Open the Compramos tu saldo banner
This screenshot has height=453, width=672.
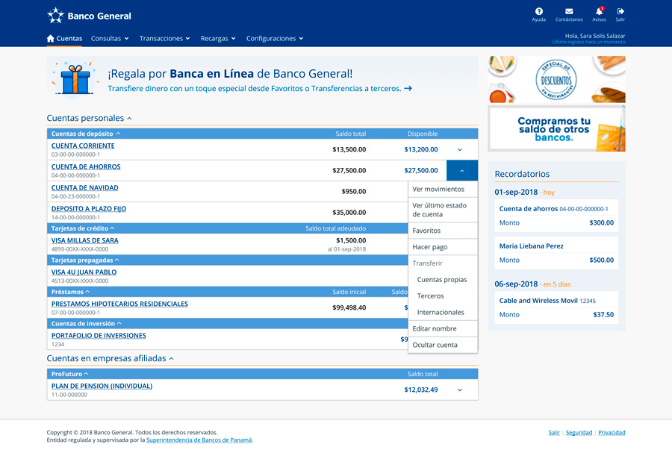(x=556, y=129)
